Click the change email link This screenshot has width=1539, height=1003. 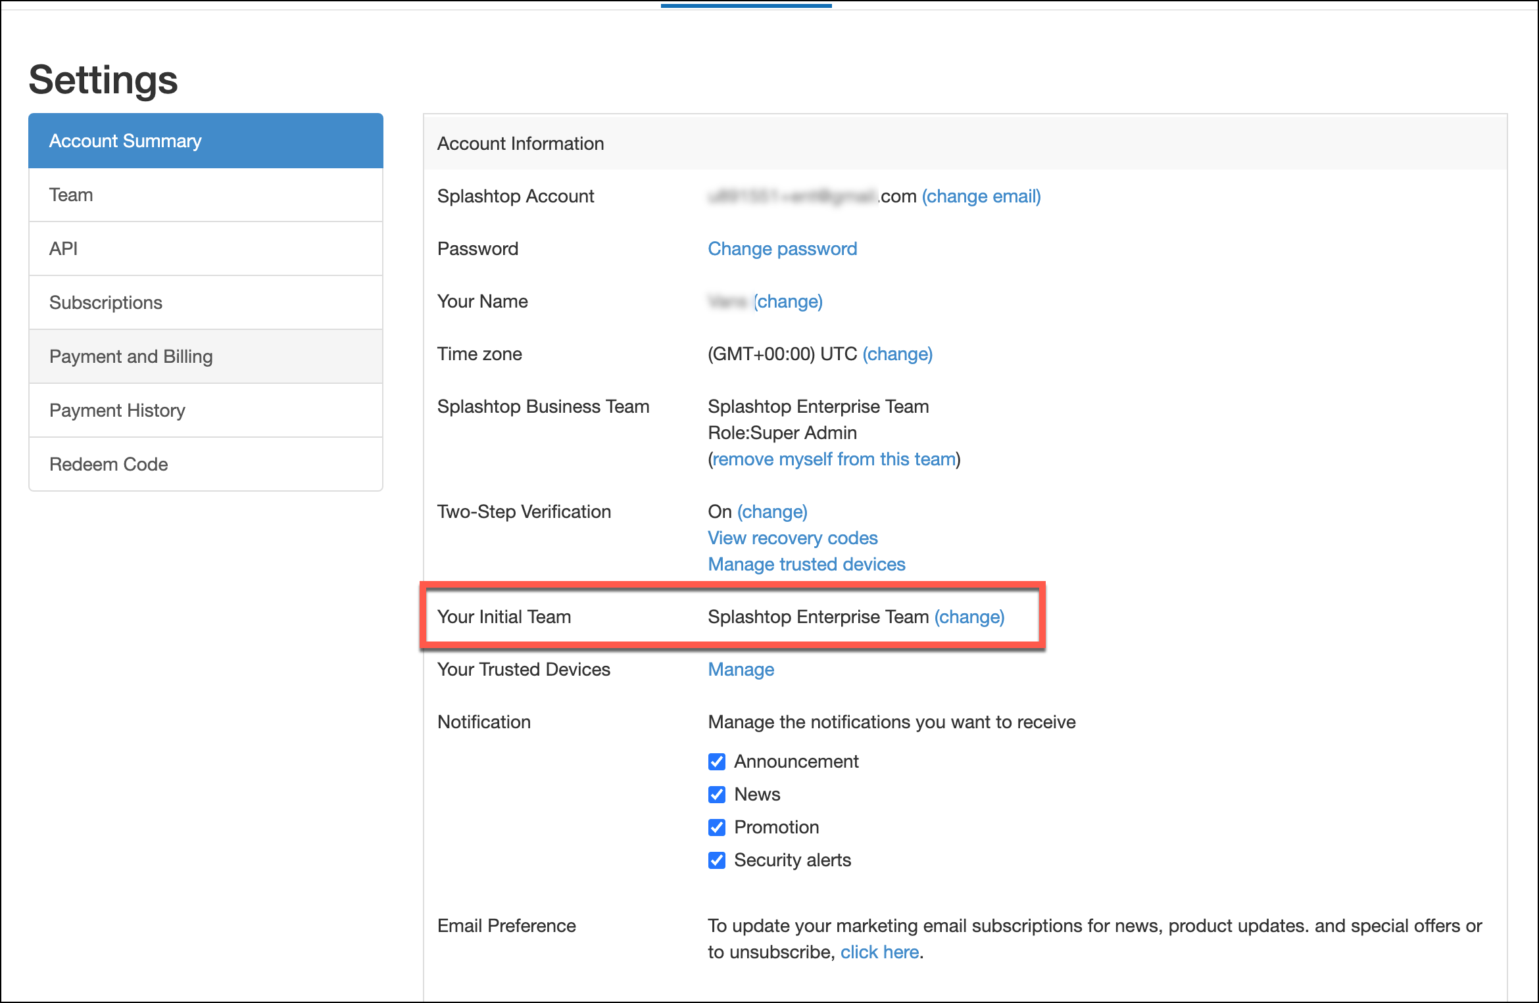click(x=981, y=197)
